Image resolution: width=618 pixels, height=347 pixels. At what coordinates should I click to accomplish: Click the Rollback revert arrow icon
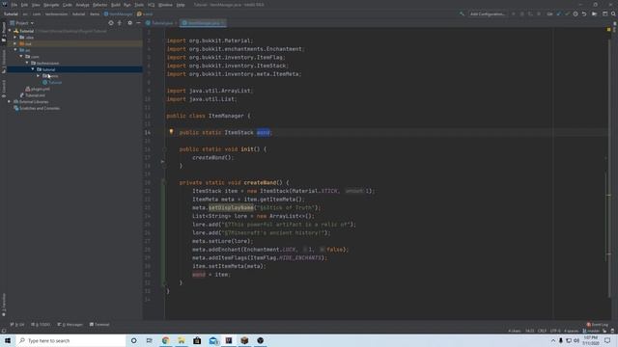[584, 14]
